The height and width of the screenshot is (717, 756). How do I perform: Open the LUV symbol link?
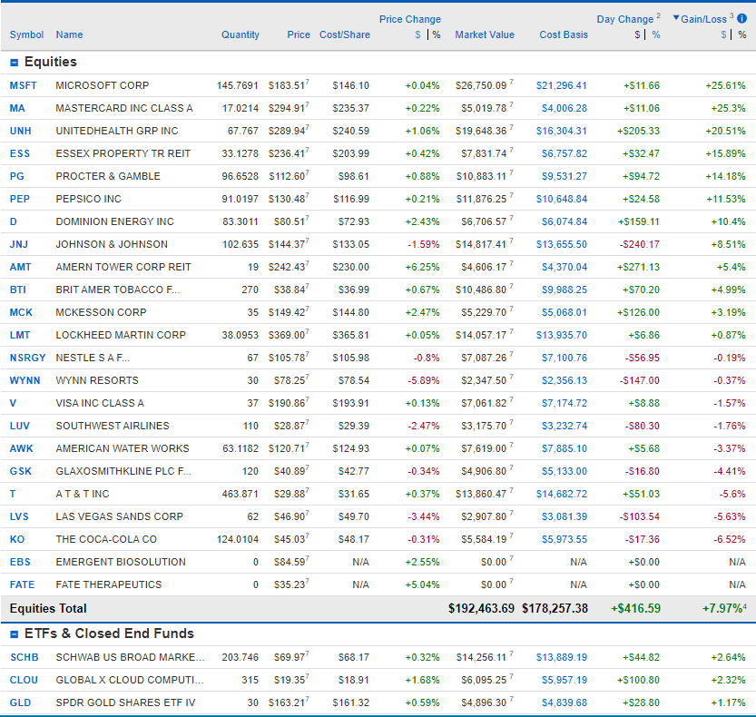point(20,426)
